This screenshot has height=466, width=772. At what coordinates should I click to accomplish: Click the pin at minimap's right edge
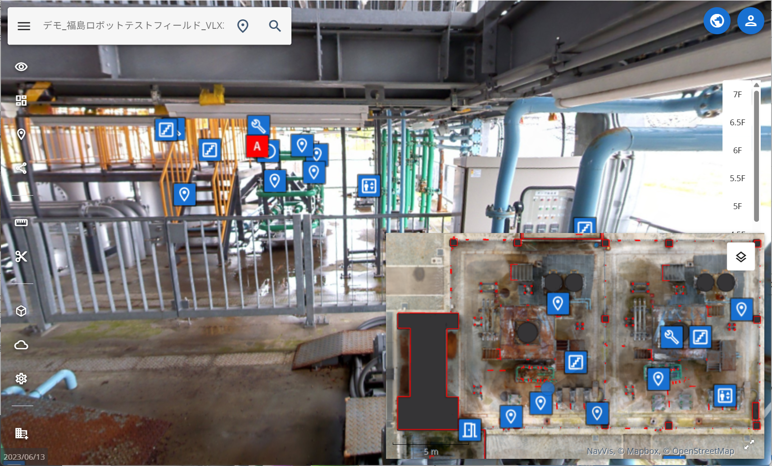click(x=741, y=309)
